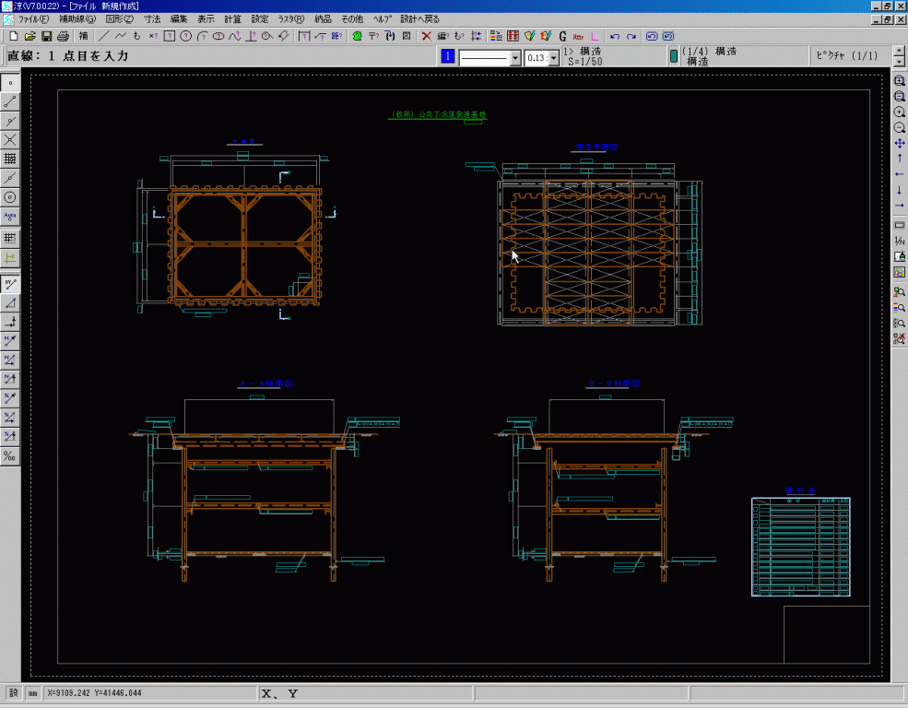Click the Undo arrow icon

(x=616, y=36)
